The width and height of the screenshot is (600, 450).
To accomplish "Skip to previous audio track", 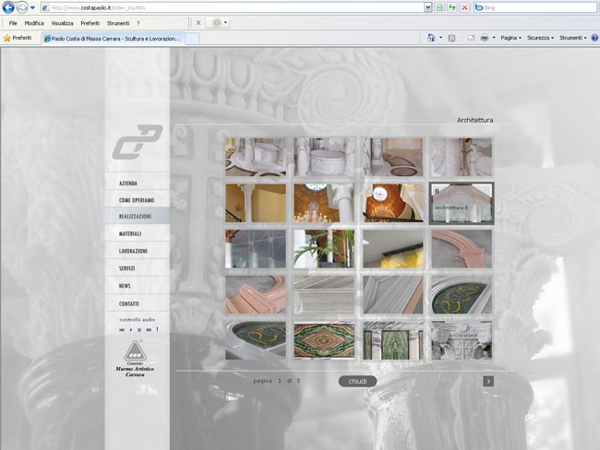I will pos(122,330).
